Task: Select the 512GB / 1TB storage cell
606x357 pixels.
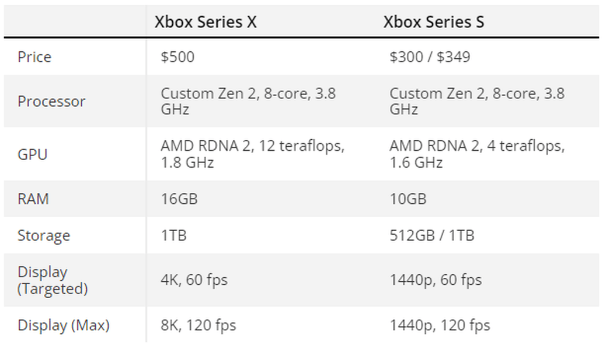Action: [431, 235]
